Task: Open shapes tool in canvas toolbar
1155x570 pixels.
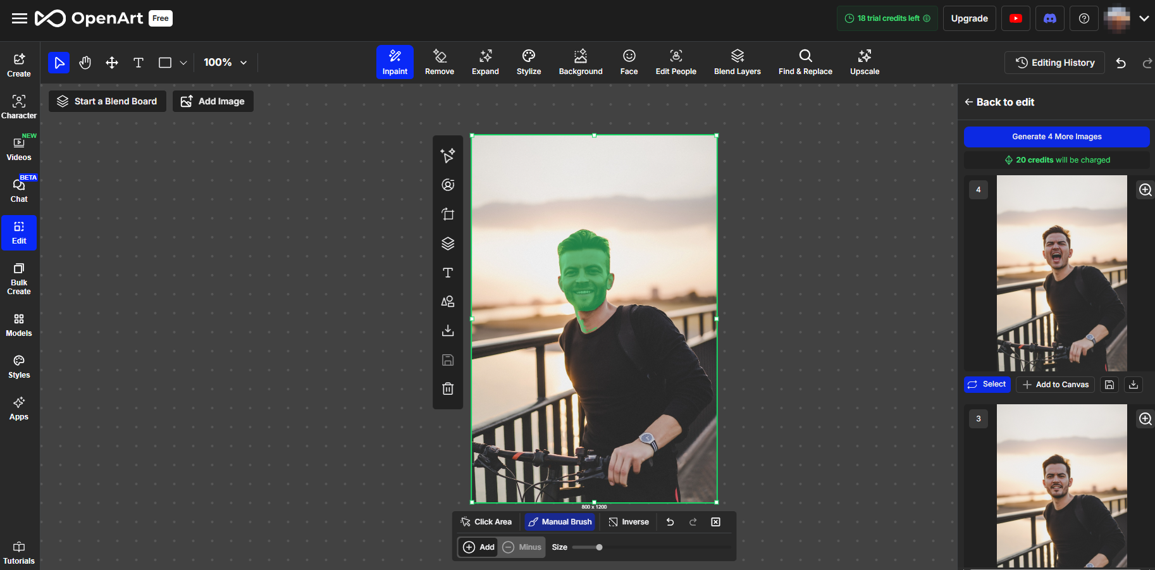Action: [x=448, y=302]
